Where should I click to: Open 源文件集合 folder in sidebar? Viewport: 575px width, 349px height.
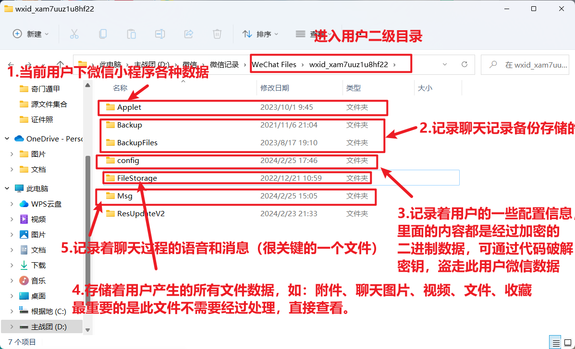[49, 104]
